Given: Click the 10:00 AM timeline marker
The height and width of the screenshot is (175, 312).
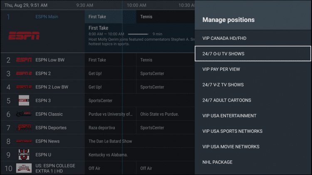Looking at the screenshot, I should pyautogui.click(x=137, y=5).
